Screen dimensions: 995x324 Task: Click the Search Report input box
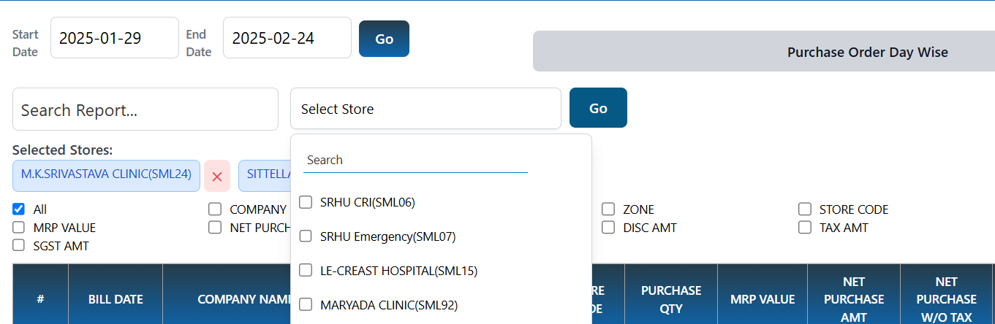click(145, 109)
